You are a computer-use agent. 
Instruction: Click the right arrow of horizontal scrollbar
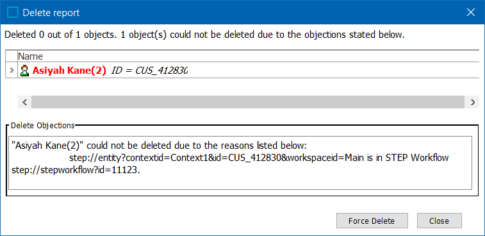pyautogui.click(x=472, y=102)
